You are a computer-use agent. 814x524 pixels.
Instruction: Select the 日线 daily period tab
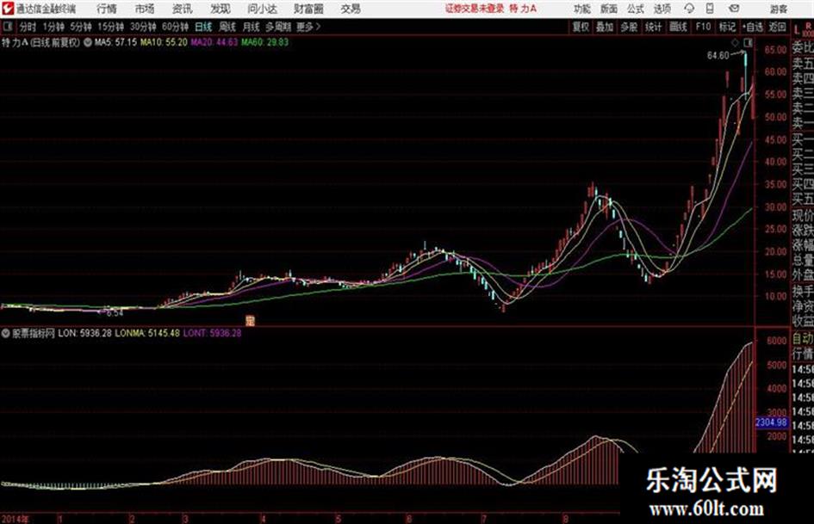203,27
